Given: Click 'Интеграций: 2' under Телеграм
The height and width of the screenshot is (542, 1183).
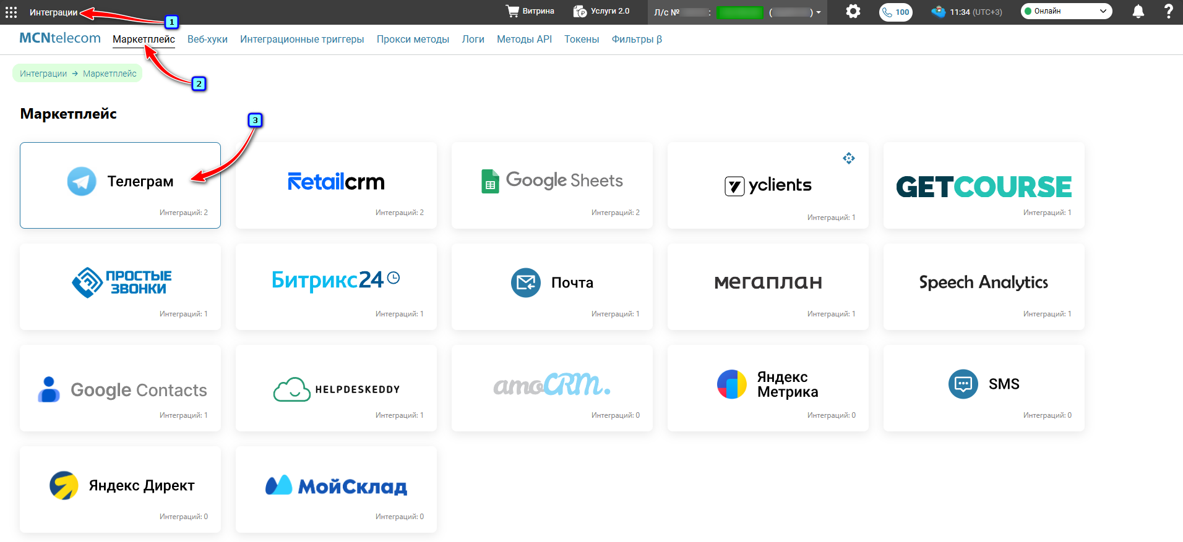Looking at the screenshot, I should click(184, 213).
